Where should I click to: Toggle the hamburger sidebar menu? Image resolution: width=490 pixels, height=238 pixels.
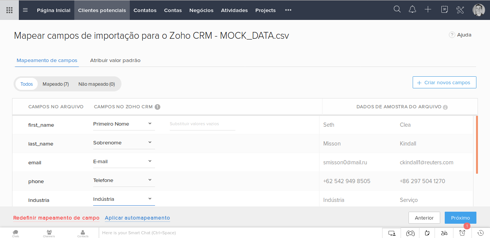(25, 10)
